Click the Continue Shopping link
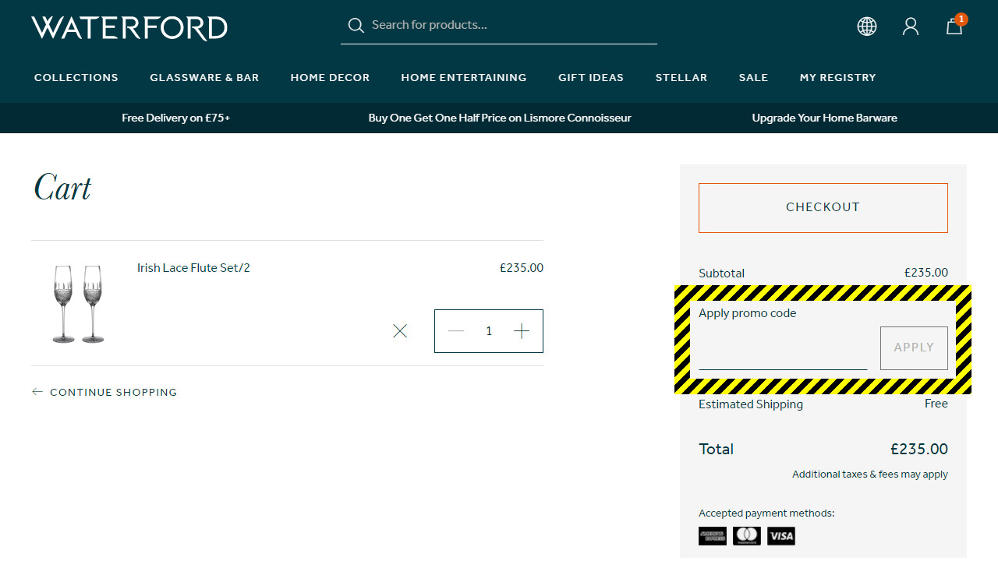Image resolution: width=998 pixels, height=561 pixels. click(104, 392)
